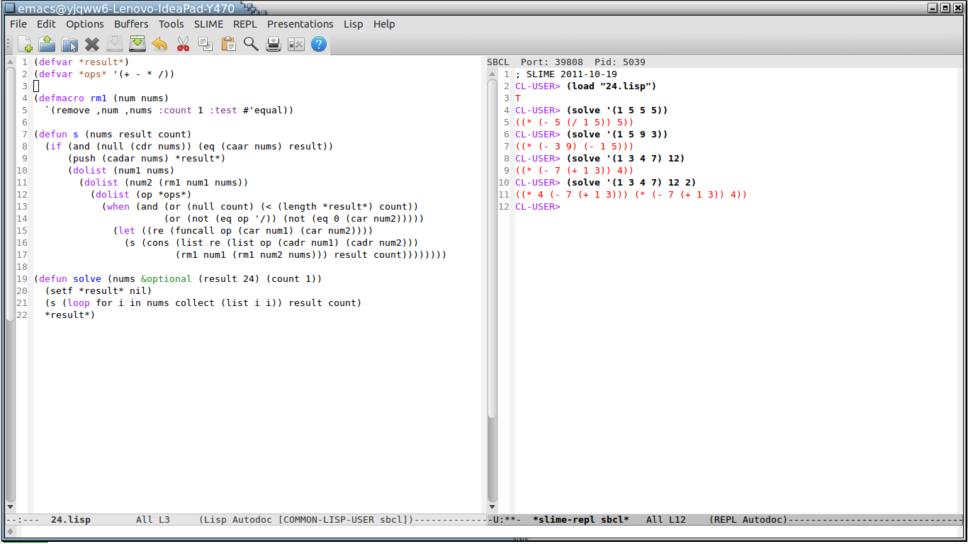Screen dimensions: 968x544
Task: Create a new file with toolbar icon
Action: (24, 44)
